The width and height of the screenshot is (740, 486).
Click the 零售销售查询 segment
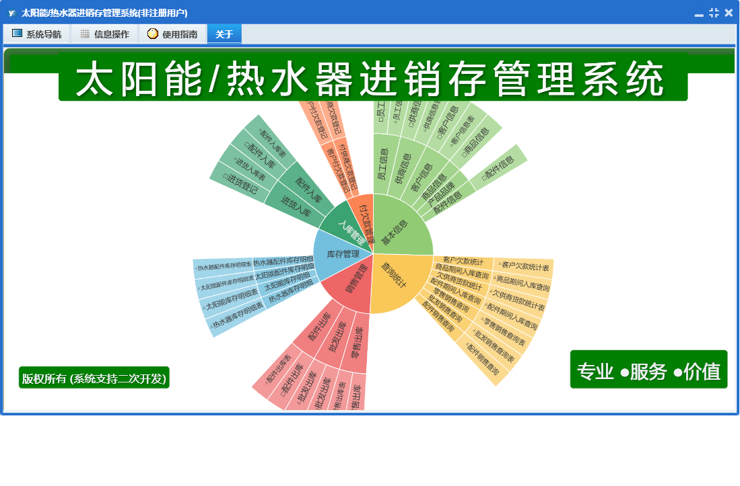[450, 300]
